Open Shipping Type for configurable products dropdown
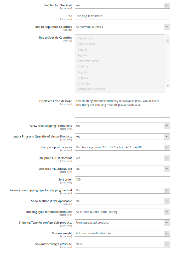Screen dimensions: 172x254 (x=122, y=223)
